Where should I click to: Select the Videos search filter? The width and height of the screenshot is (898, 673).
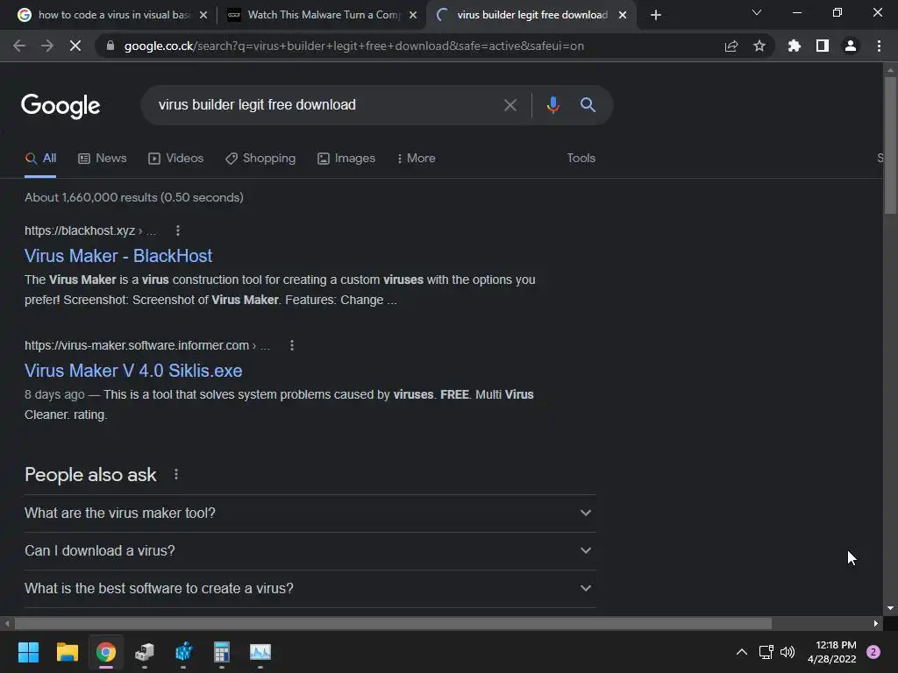click(x=175, y=159)
